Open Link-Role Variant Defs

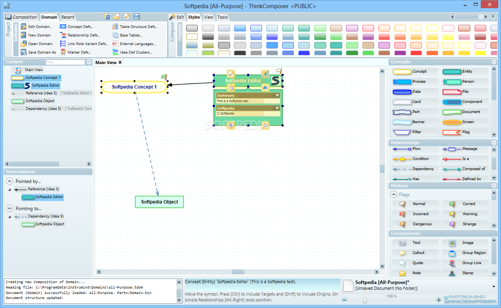click(x=84, y=44)
